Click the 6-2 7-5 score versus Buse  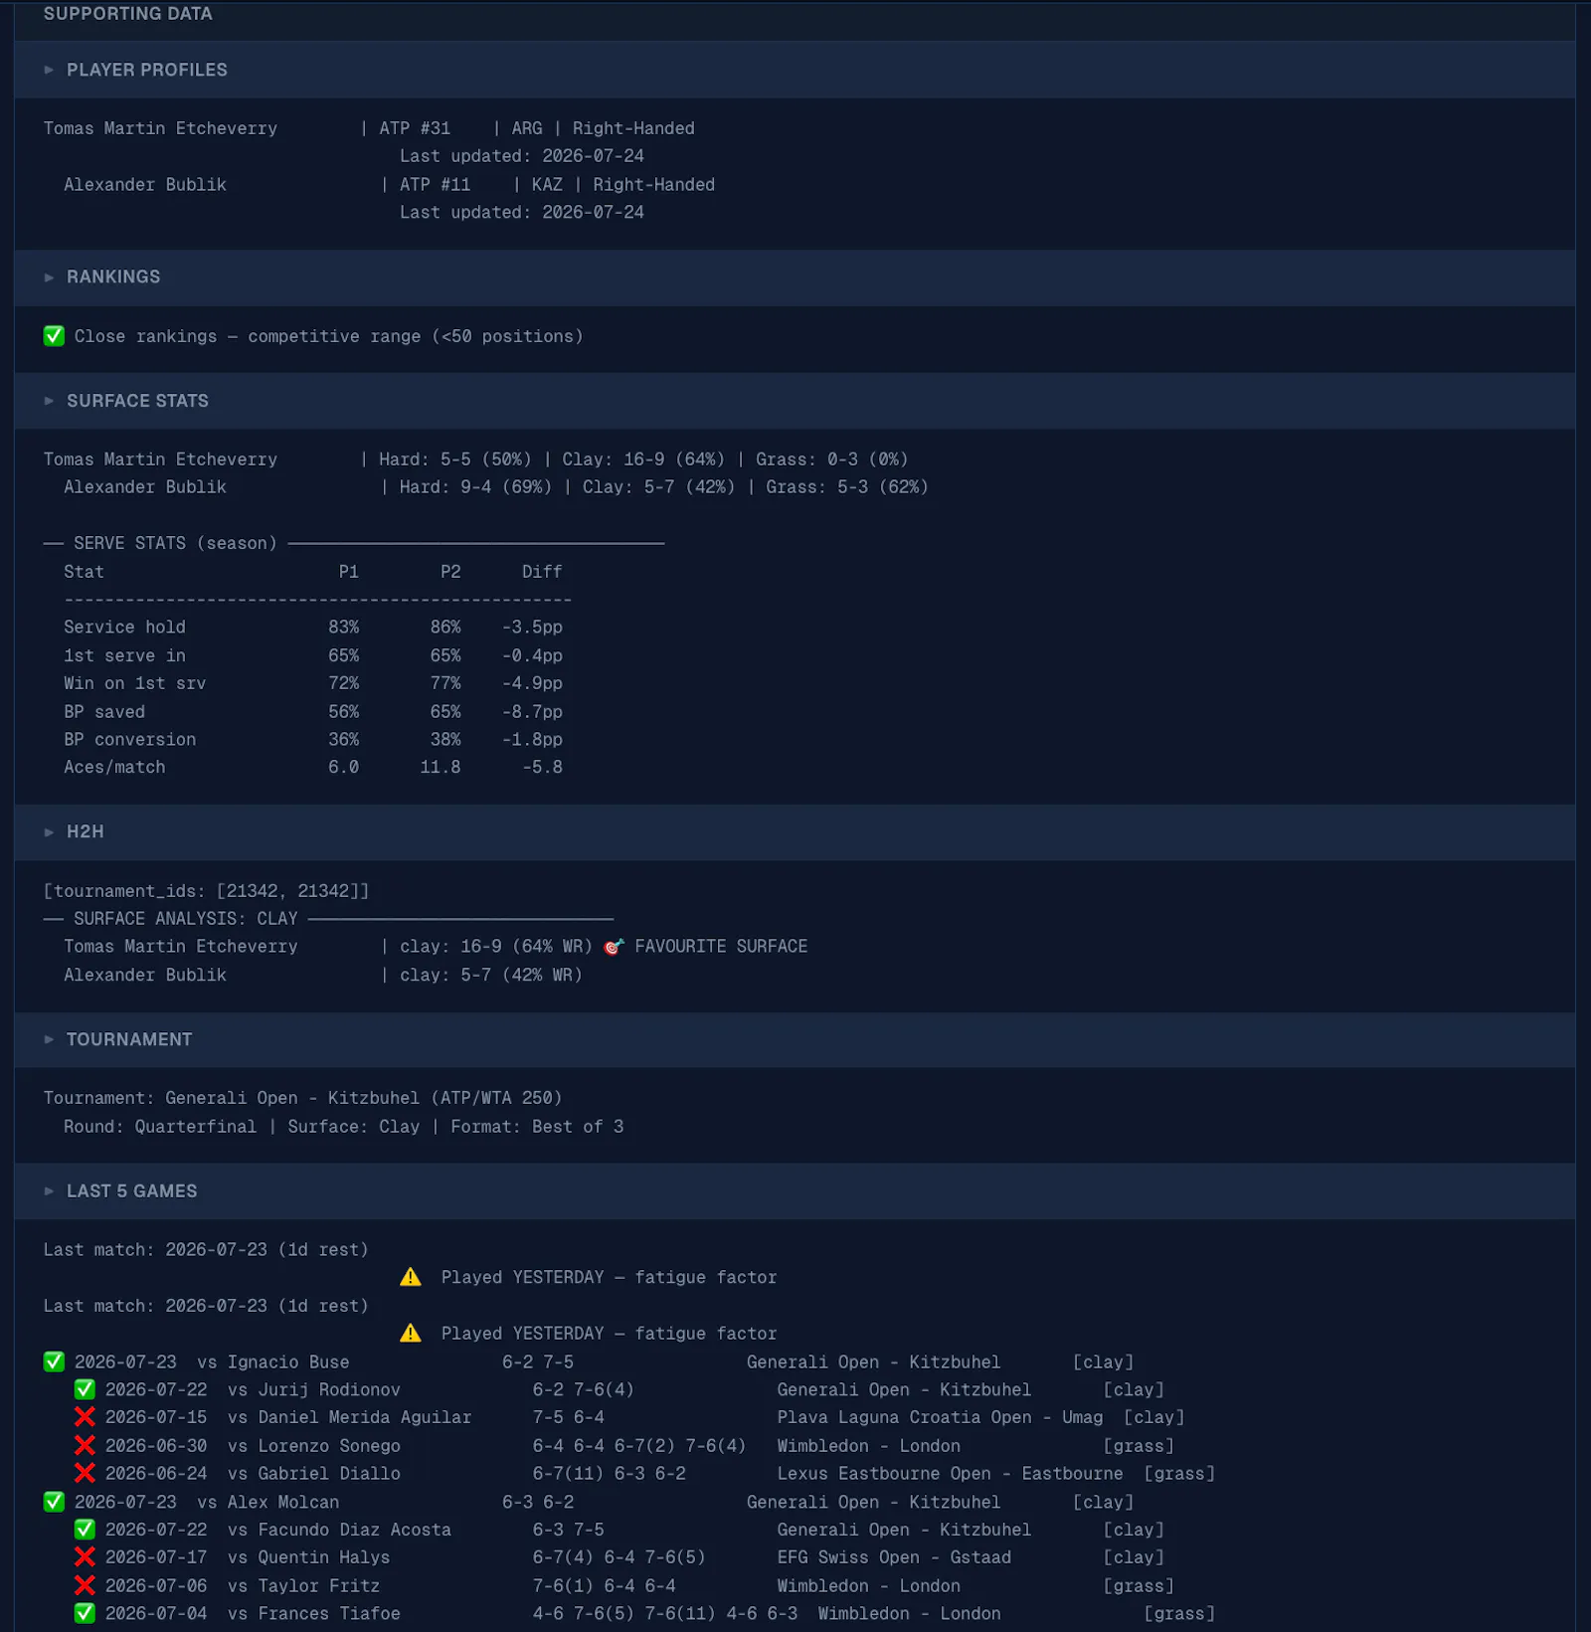pyautogui.click(x=537, y=1361)
